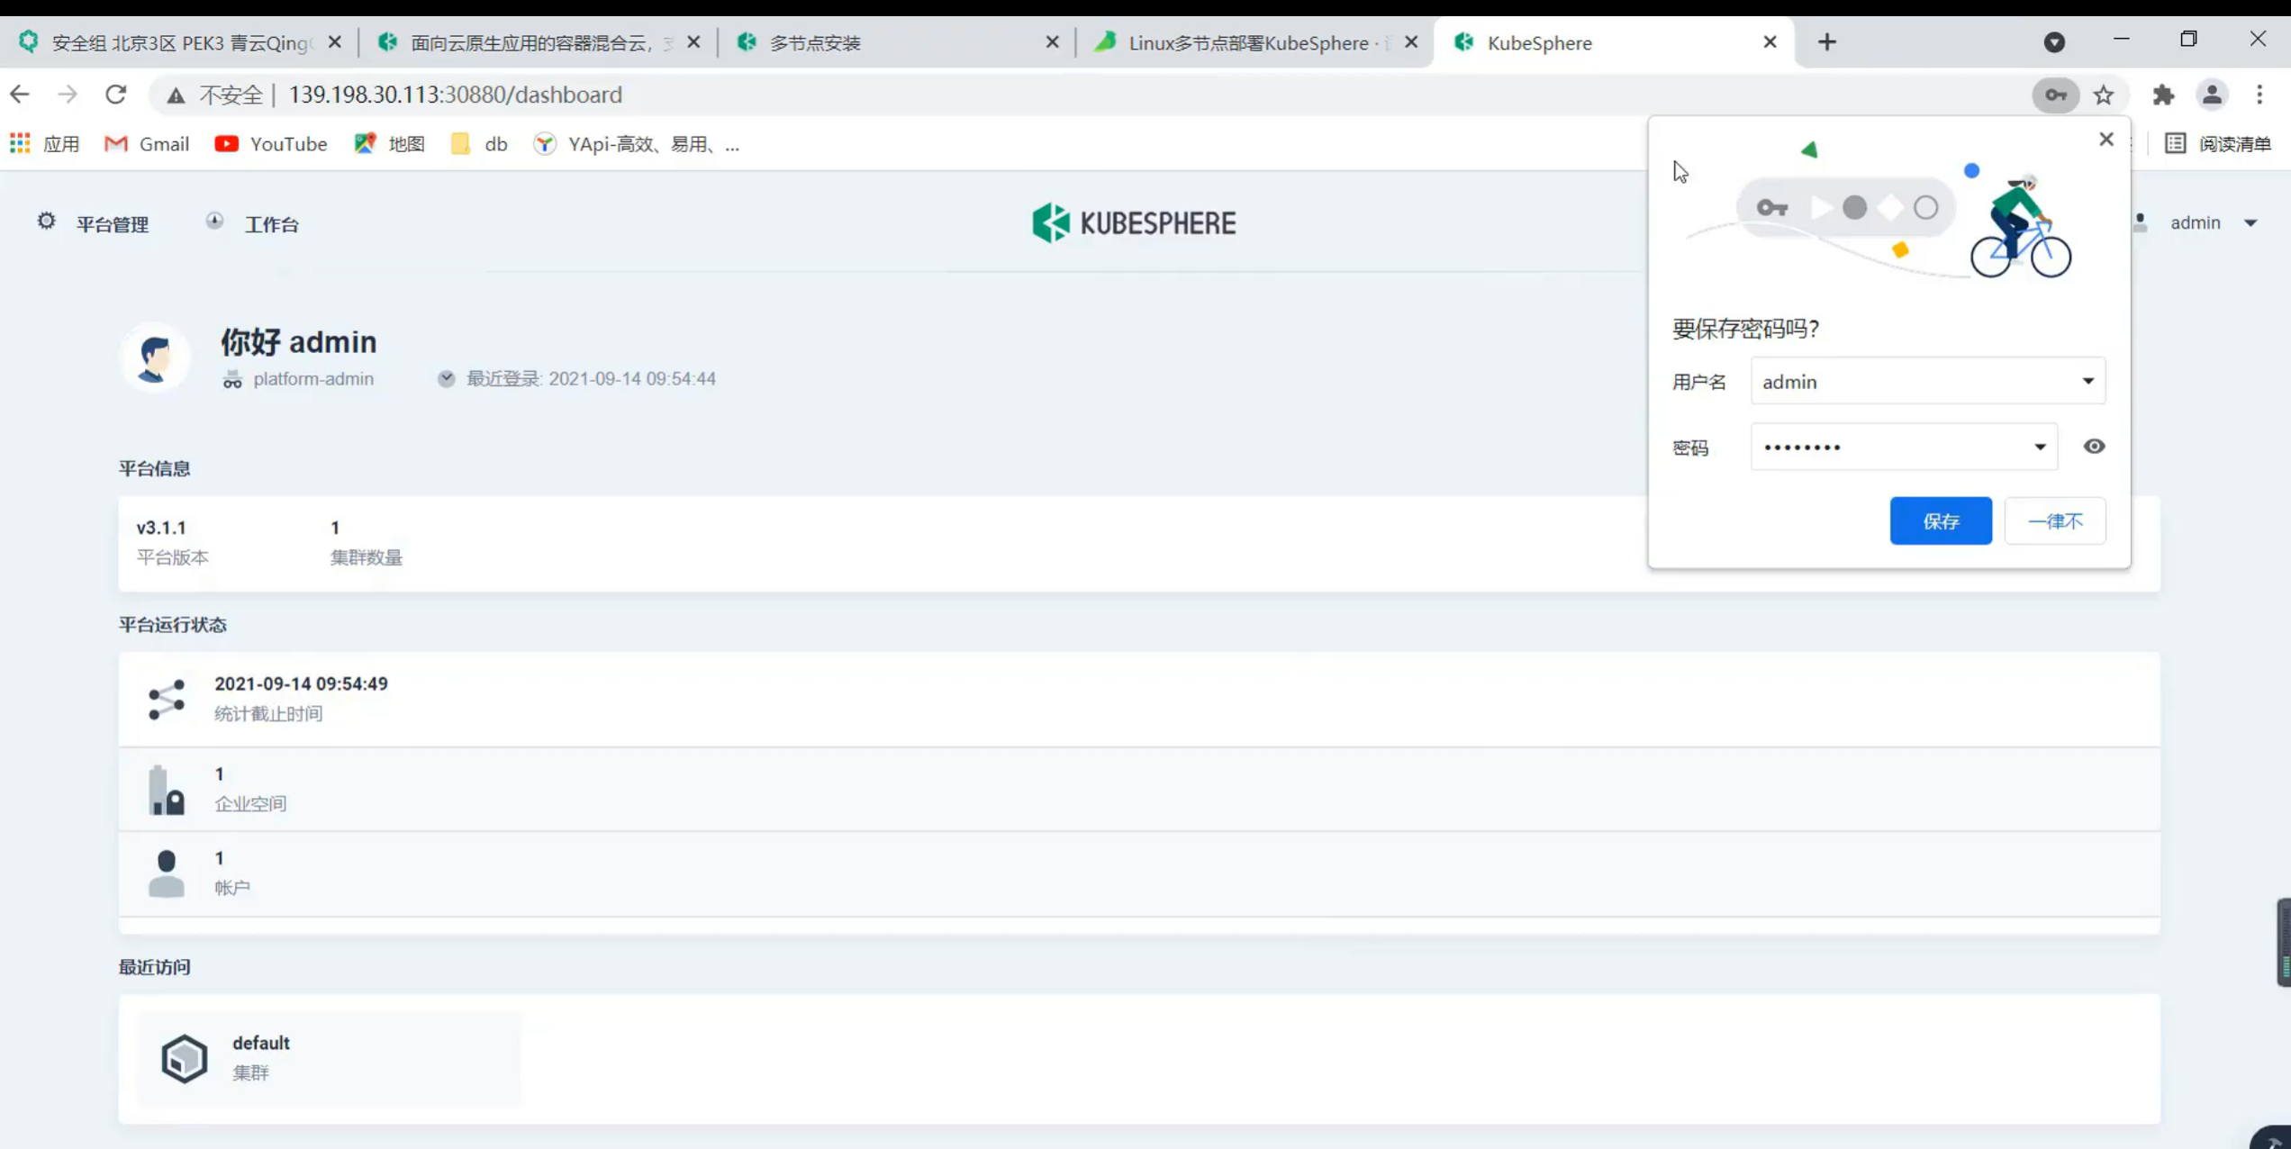Image resolution: width=2291 pixels, height=1149 pixels.
Task: Click the platform-admin role label
Action: [312, 379]
